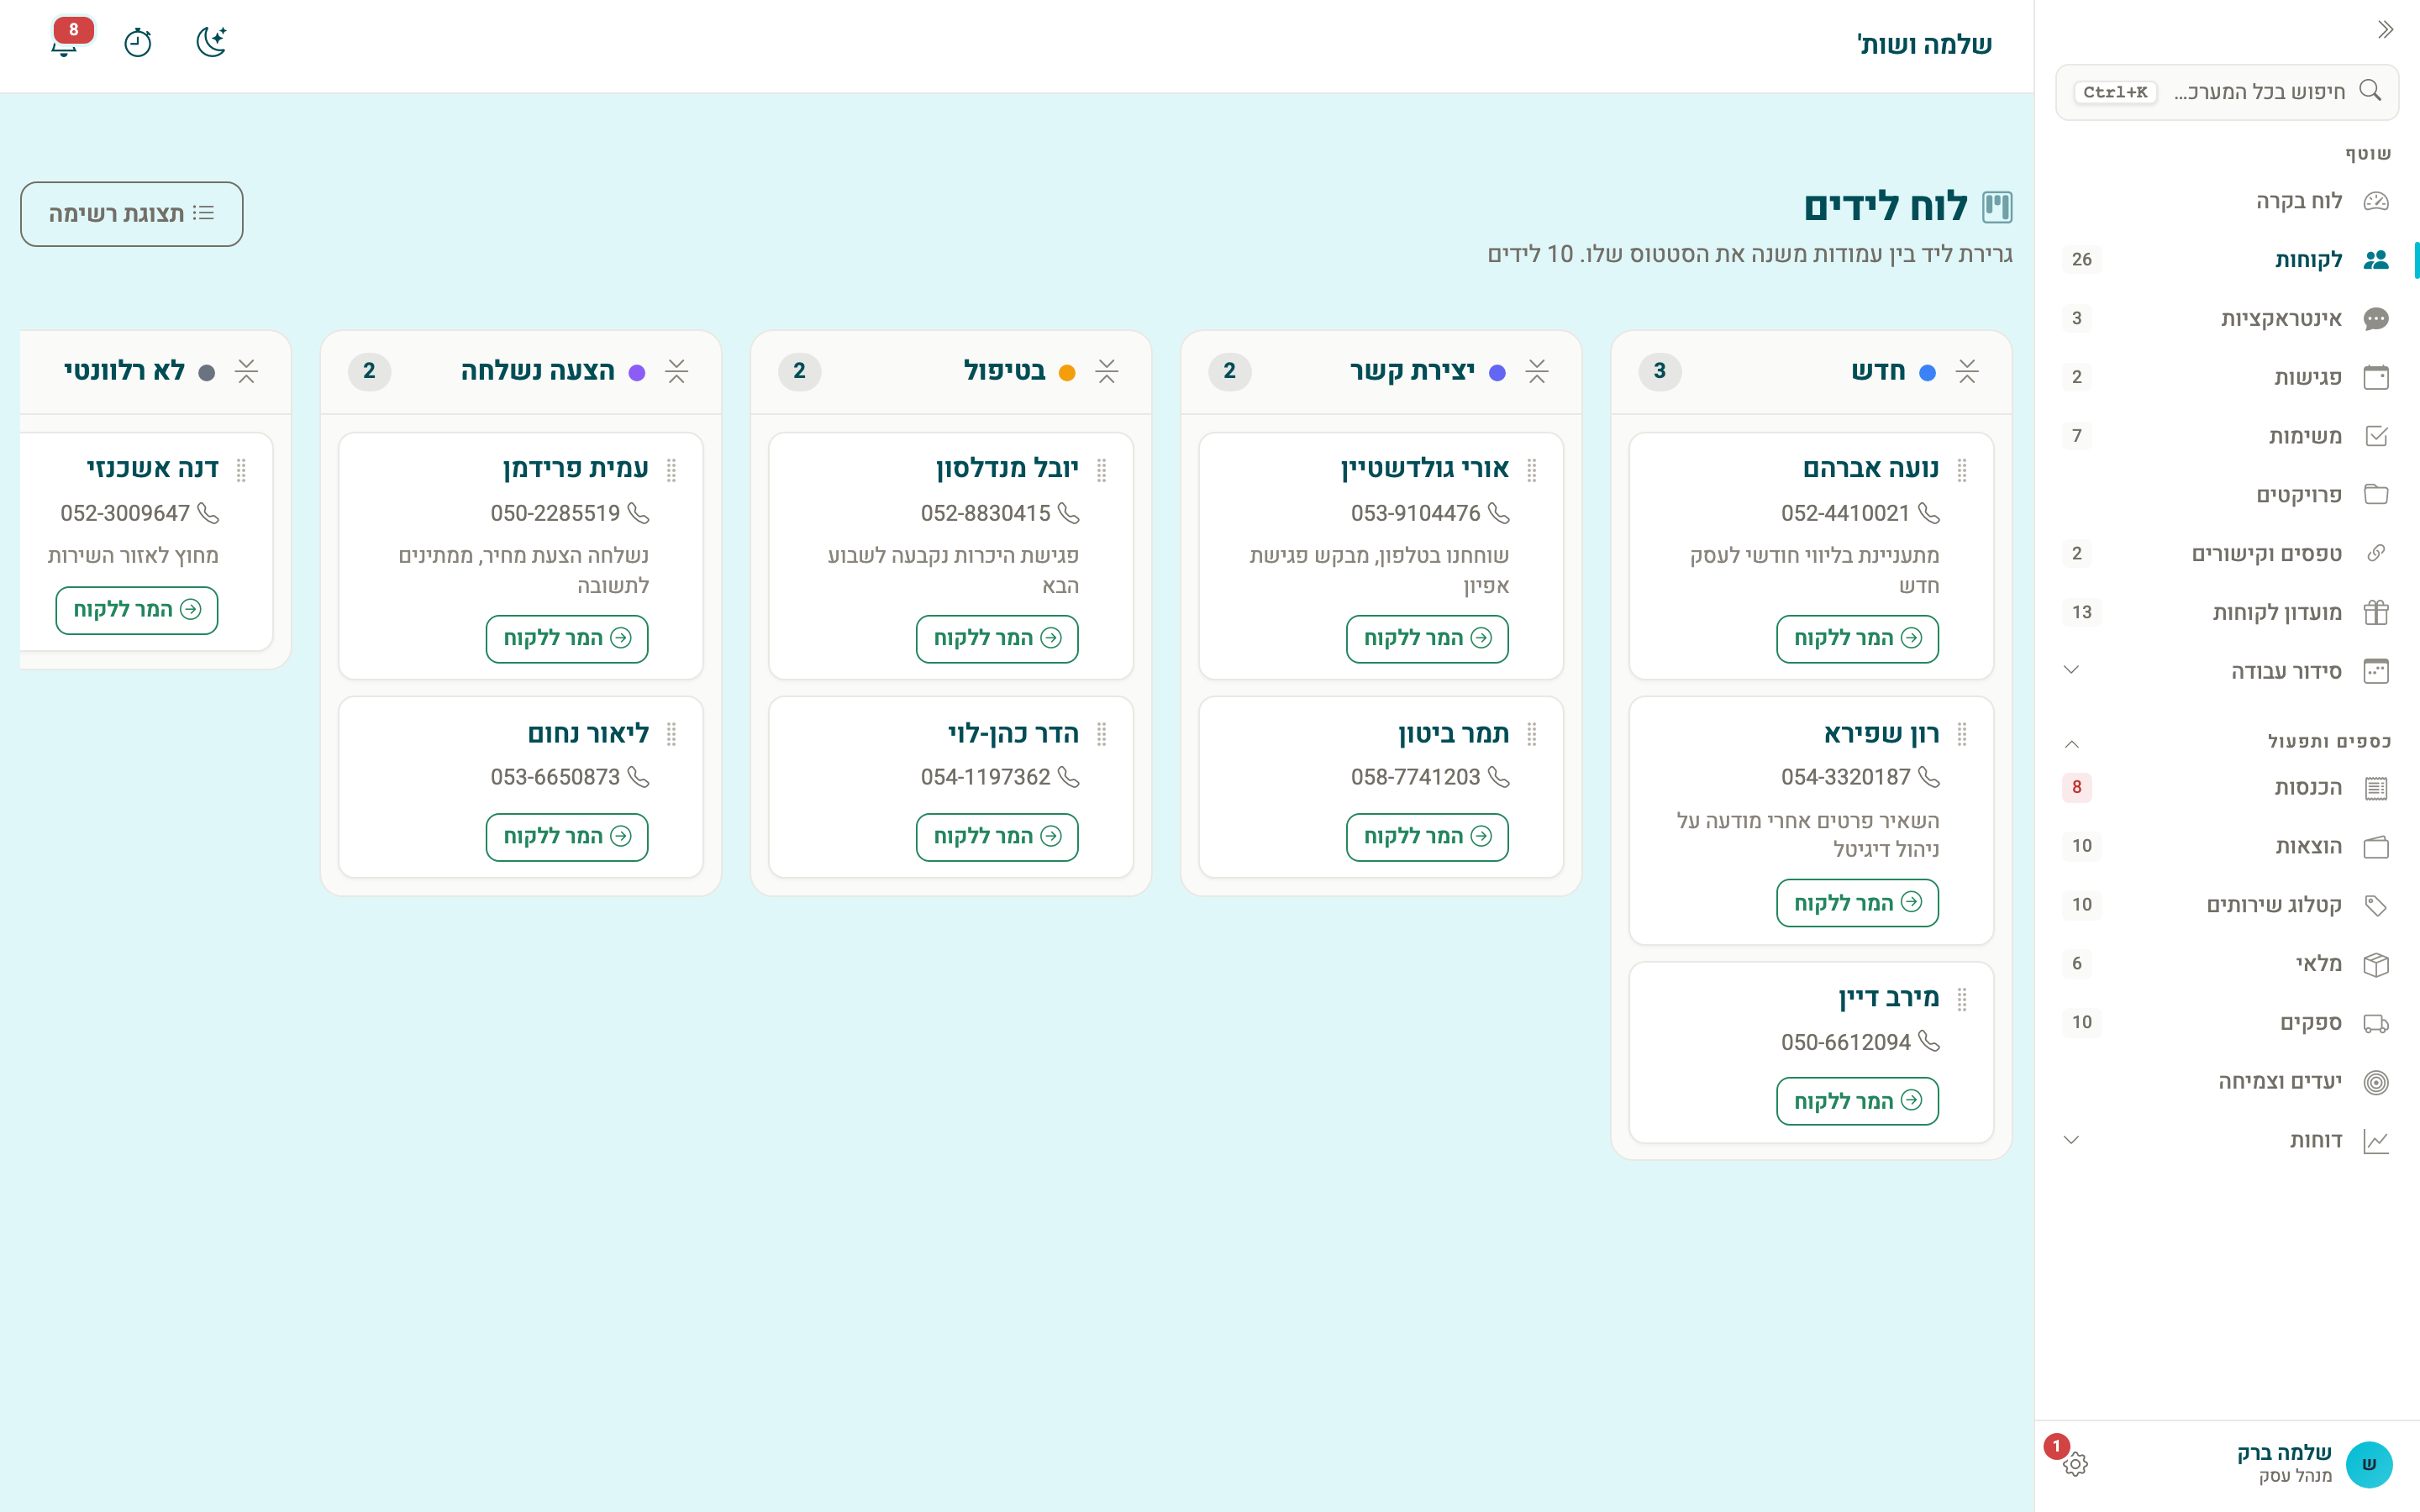Convert ליאור נחום to customer
2420x1512 pixels.
point(567,837)
